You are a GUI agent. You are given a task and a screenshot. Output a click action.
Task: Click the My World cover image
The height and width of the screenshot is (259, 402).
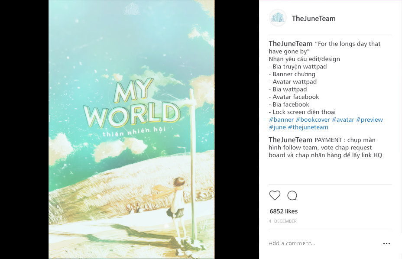[132, 129]
